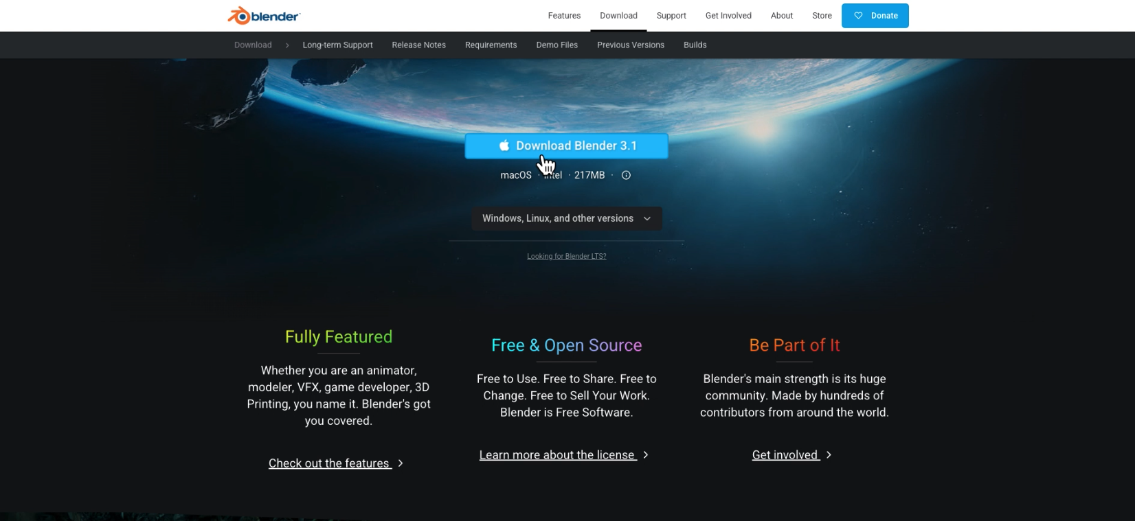Click the arrow next to Get involved link

click(829, 455)
